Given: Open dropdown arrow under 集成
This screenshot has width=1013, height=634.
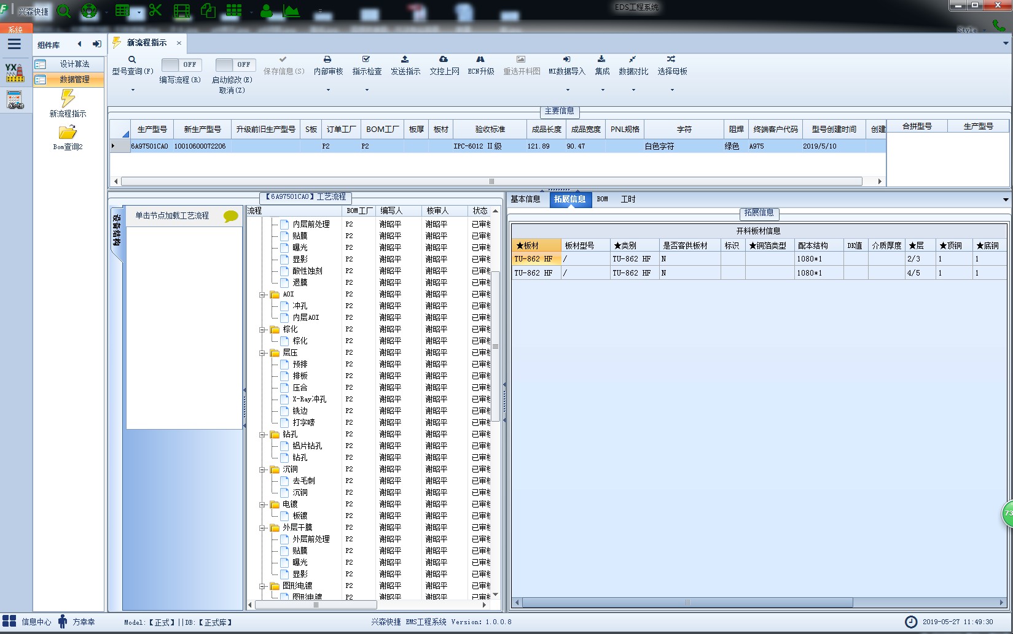Looking at the screenshot, I should click(x=602, y=90).
